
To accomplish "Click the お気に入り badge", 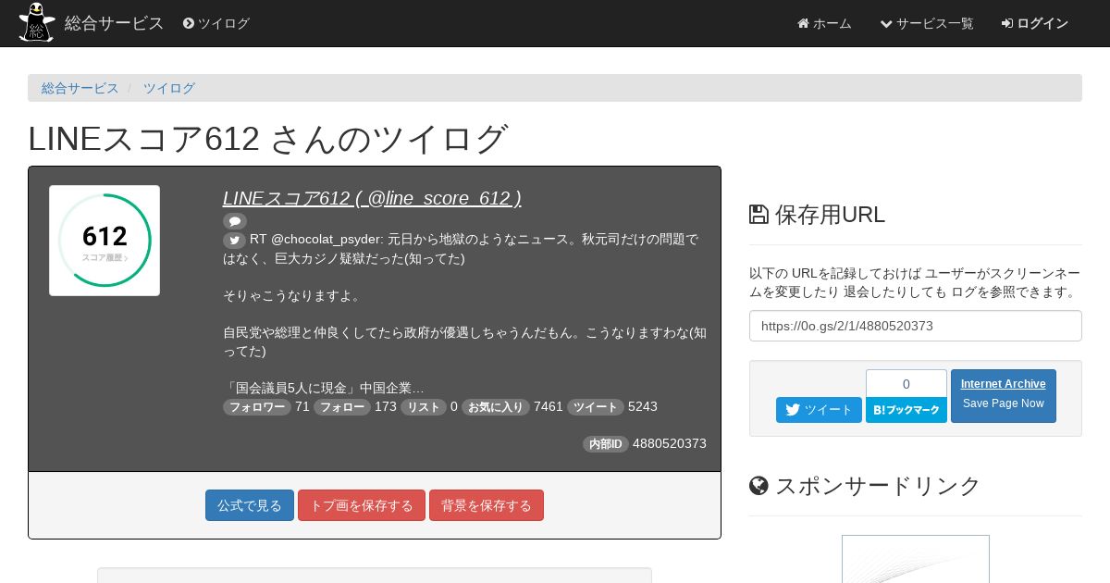I will [496, 407].
